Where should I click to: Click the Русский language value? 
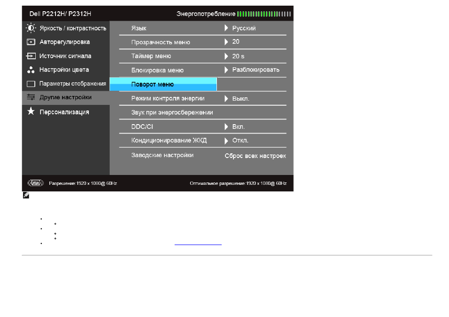tap(244, 28)
